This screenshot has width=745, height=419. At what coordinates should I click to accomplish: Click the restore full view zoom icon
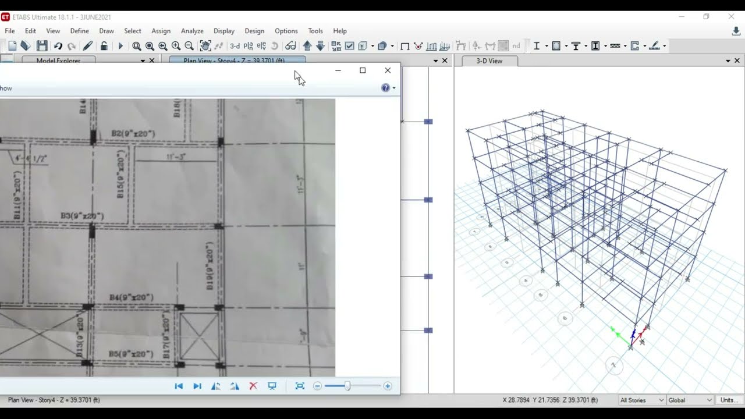click(x=150, y=46)
